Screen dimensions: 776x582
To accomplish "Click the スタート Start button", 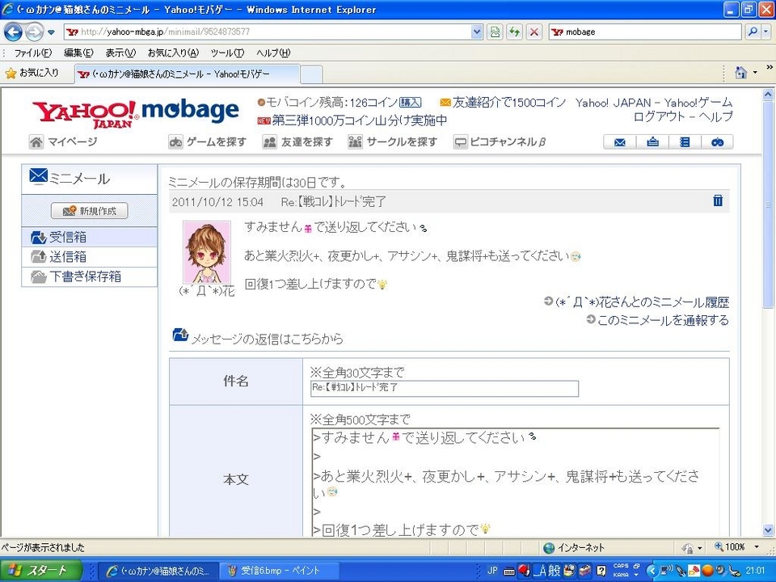I will click(40, 570).
